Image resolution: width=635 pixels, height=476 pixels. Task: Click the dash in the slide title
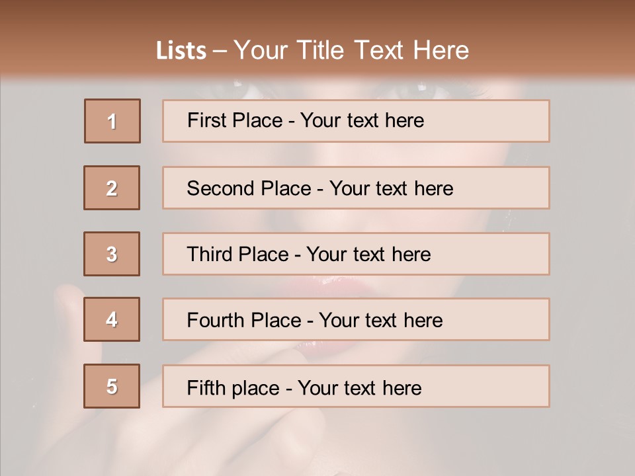220,51
